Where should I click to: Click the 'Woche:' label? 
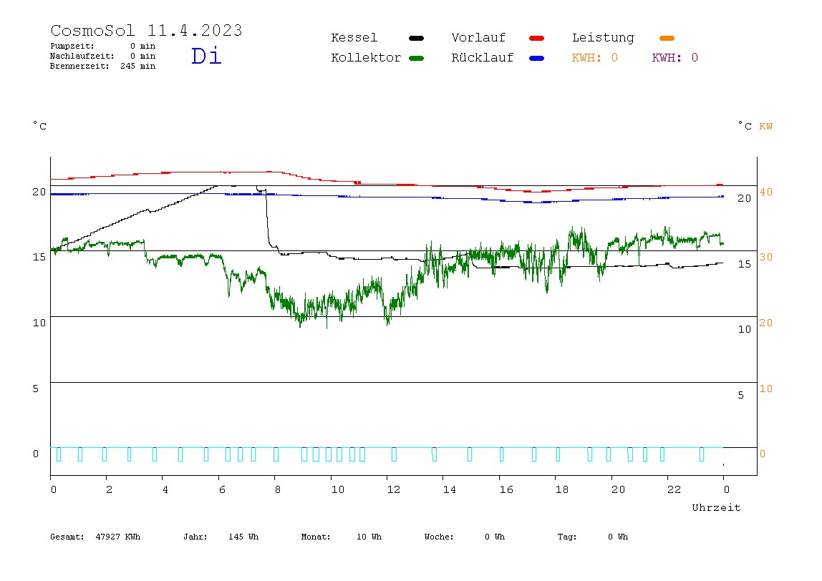439,537
